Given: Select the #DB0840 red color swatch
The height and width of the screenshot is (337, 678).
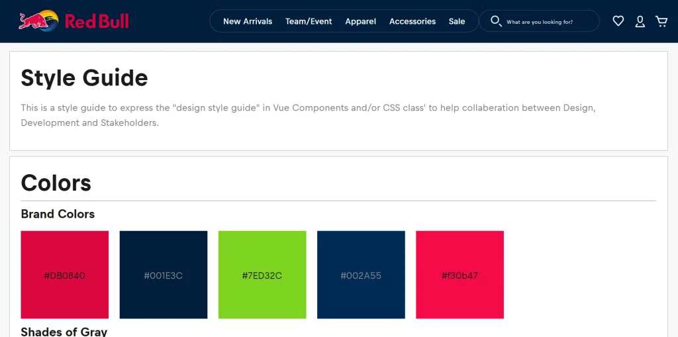Looking at the screenshot, I should pyautogui.click(x=65, y=275).
